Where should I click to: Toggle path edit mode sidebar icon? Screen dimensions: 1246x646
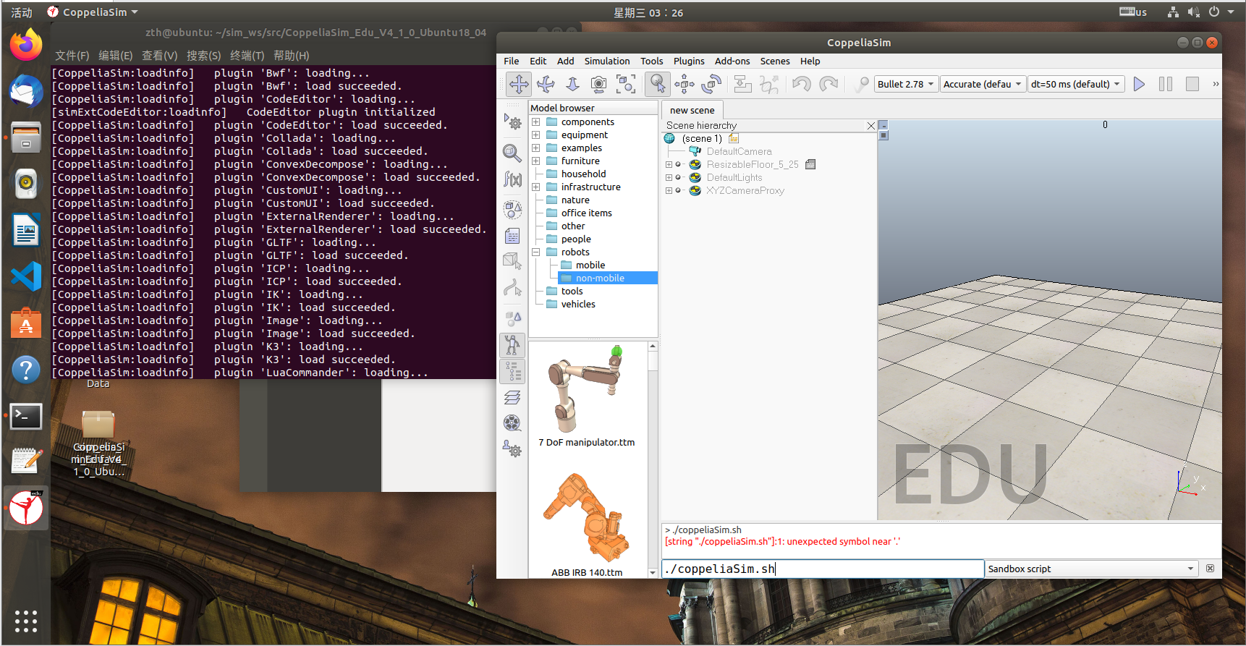tap(512, 288)
